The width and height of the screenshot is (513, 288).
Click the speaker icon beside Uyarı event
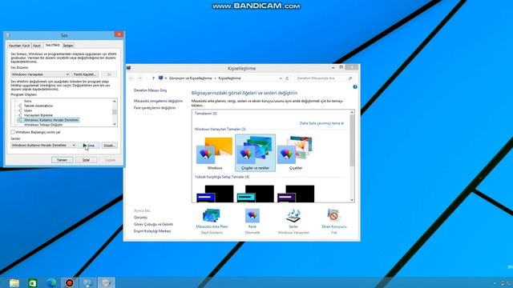[20, 110]
